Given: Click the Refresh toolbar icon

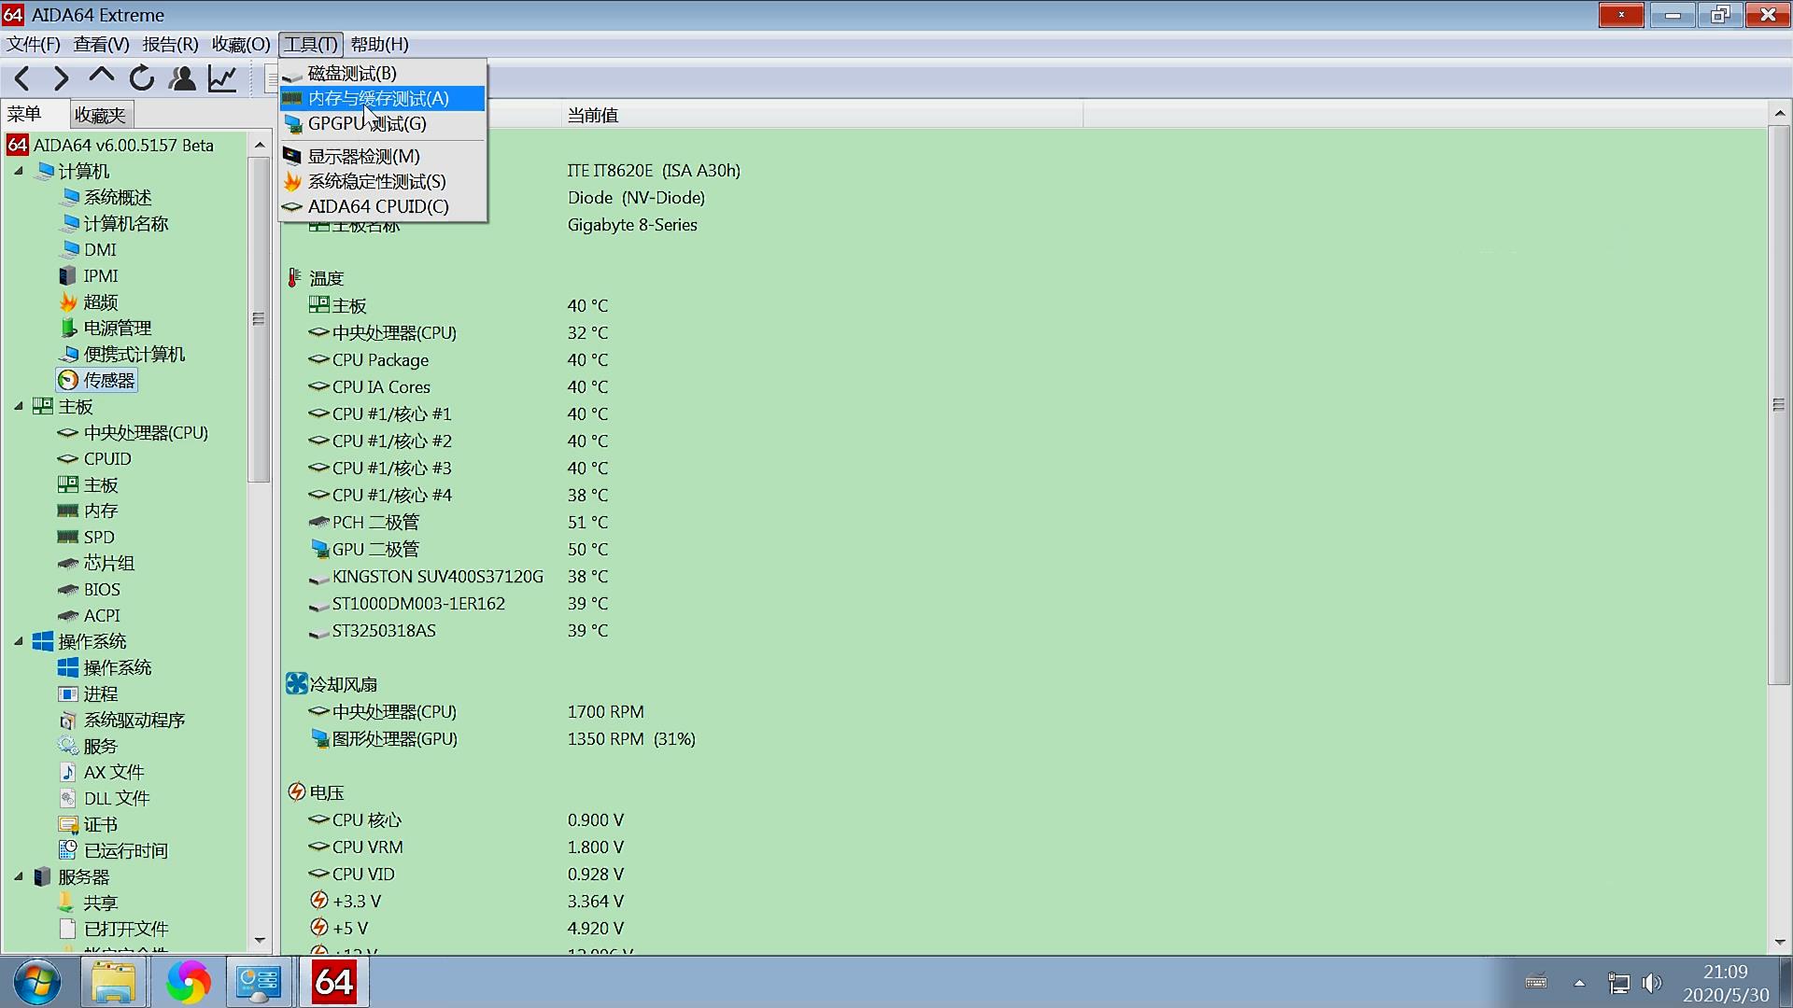Looking at the screenshot, I should pos(142,79).
